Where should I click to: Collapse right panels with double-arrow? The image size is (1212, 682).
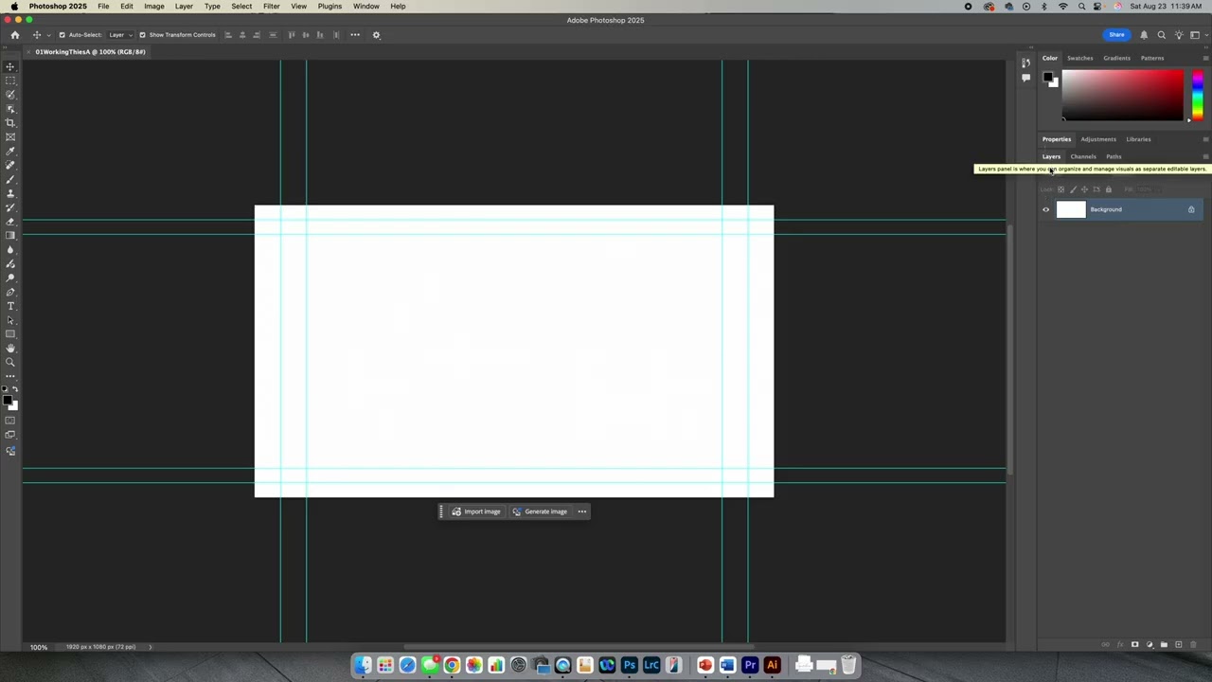pos(1205,47)
